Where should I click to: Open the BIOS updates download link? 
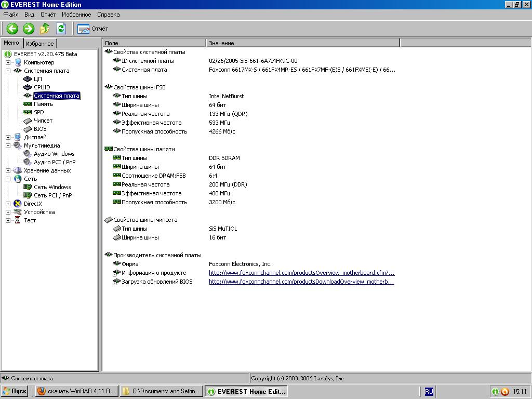coord(301,282)
